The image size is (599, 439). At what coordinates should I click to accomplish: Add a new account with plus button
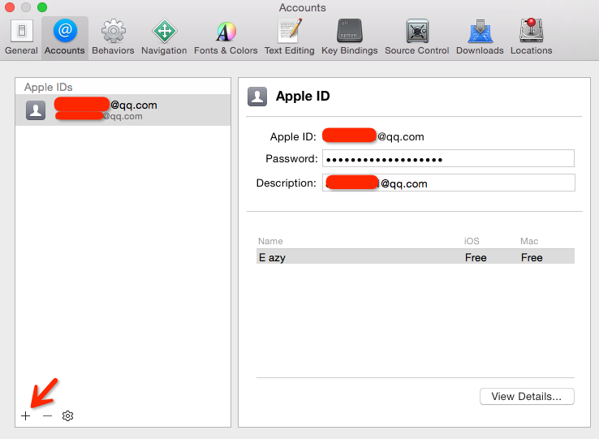coord(26,415)
